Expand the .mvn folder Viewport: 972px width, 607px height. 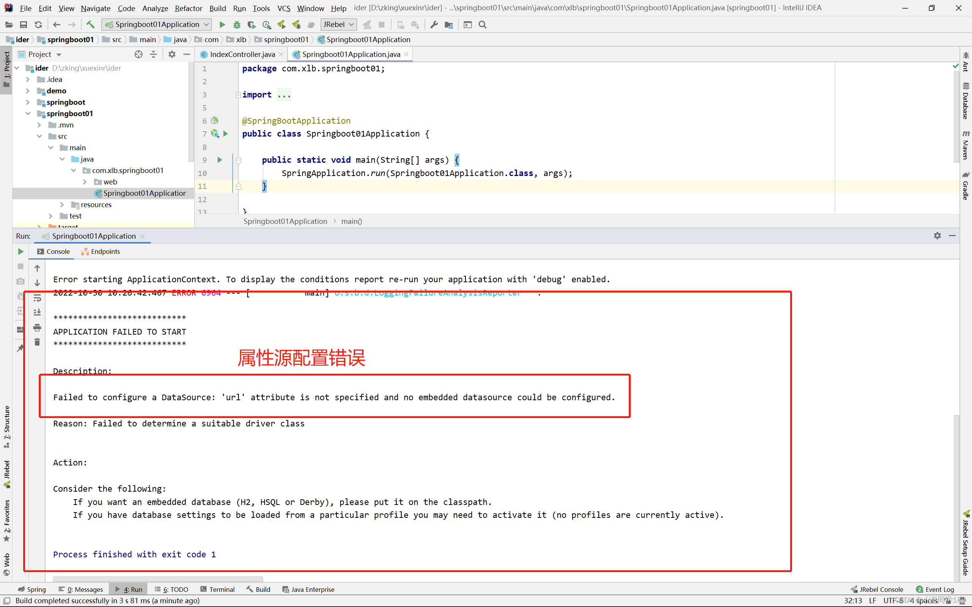(x=39, y=125)
